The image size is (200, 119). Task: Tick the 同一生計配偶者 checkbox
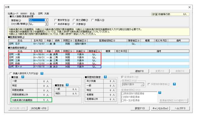click(122, 101)
